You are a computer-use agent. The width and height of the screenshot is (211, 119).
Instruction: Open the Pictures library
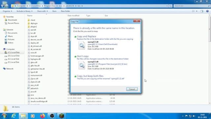click(x=11, y=39)
